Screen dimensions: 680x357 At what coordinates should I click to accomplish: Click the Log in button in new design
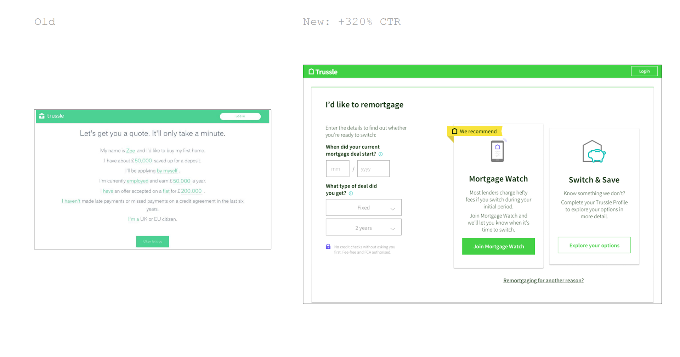[x=644, y=71]
